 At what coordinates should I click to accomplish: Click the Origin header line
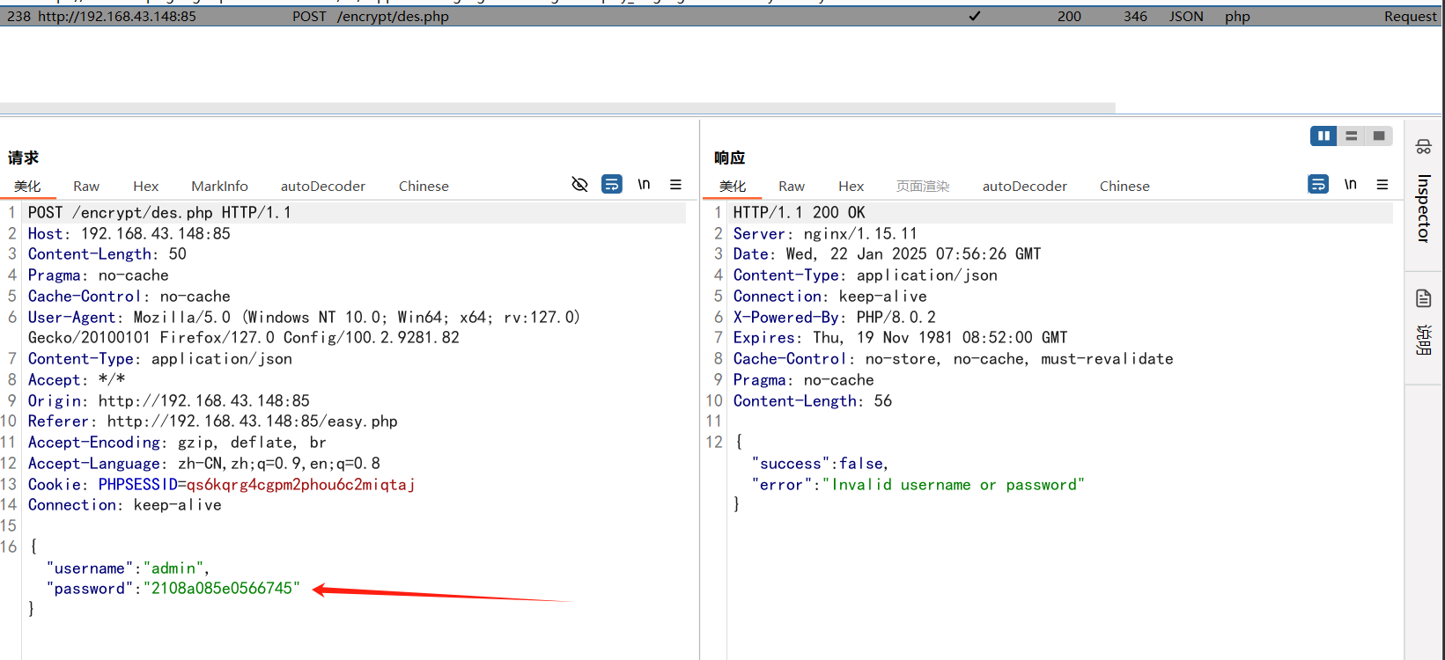[x=169, y=401]
